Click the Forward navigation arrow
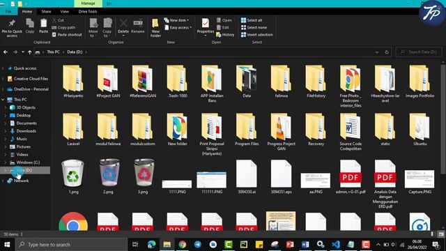The height and width of the screenshot is (251, 446). click(x=15, y=52)
